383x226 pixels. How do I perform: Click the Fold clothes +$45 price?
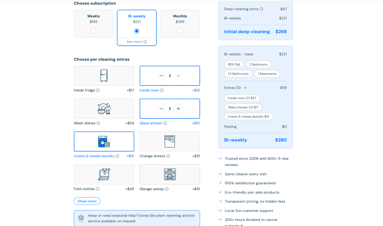pos(130,189)
